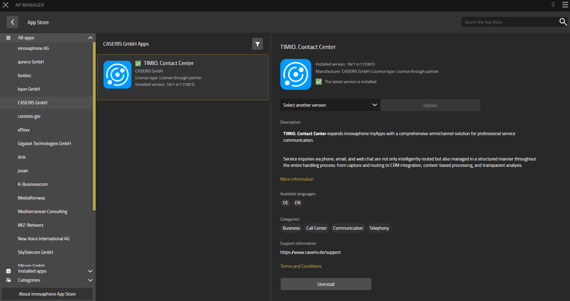Viewport: 570px width, 301px height.
Task: Select SkyTelecom GmbH in the vendor list
Action: [x=47, y=252]
